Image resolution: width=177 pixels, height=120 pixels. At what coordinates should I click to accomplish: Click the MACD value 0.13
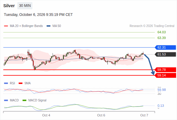(x=160, y=106)
